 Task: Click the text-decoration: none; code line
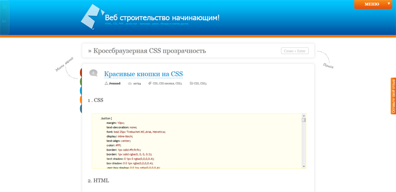121,127
